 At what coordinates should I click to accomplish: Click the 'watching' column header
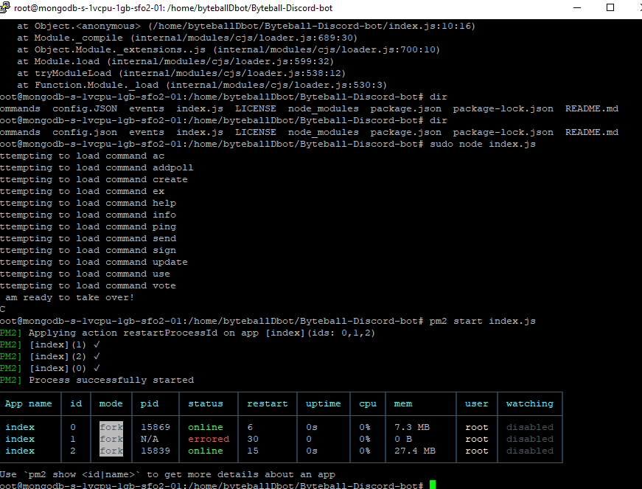[x=529, y=404]
